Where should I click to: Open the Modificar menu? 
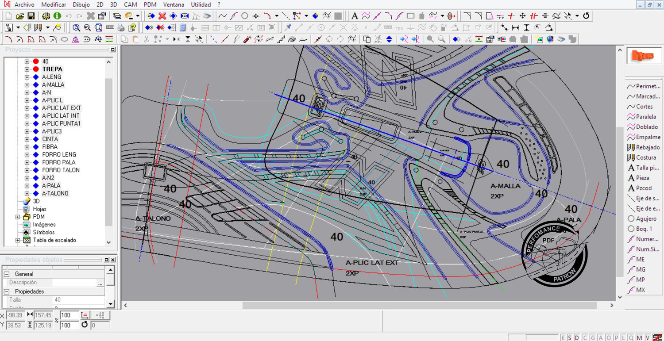54,4
